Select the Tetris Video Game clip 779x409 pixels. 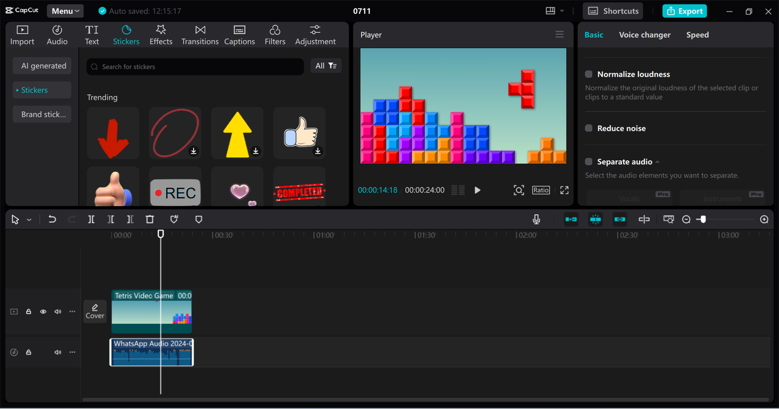tap(152, 312)
